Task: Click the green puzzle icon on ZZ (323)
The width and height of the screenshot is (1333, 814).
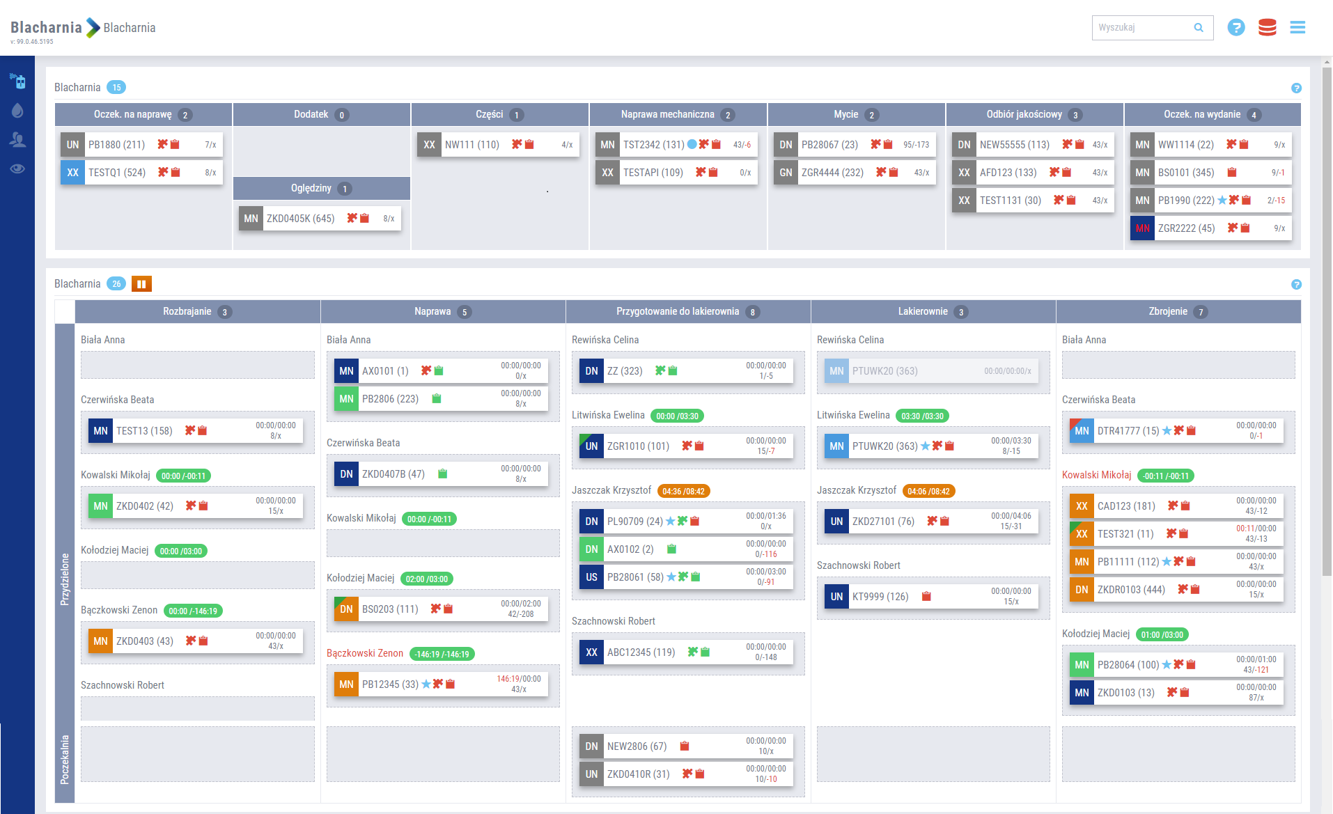Action: point(660,371)
